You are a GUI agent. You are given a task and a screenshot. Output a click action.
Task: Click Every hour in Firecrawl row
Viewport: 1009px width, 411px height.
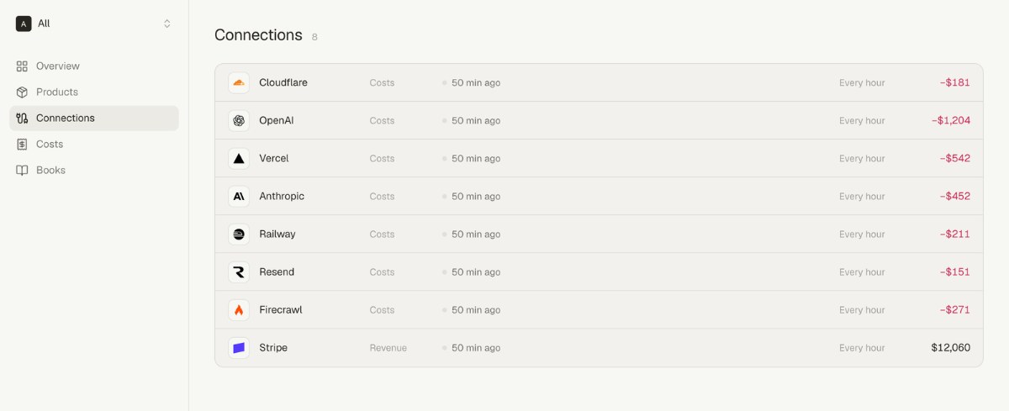click(862, 310)
